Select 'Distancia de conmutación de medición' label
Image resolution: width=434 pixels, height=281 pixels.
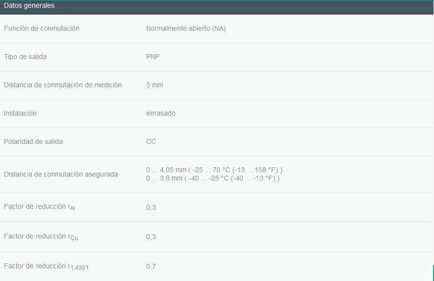click(x=63, y=85)
